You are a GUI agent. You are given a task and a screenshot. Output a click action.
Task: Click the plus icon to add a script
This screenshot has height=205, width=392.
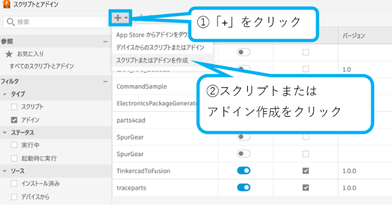118,18
